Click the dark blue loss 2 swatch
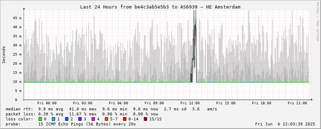 [67, 119]
